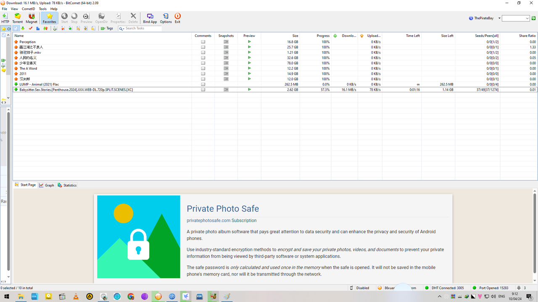Click the Upload speed column header

click(370, 36)
